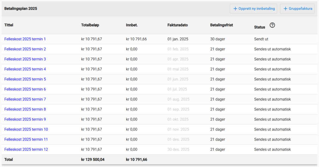Open Felleskost 2025 termin 6 link
Image resolution: width=319 pixels, height=167 pixels.
click(25, 89)
